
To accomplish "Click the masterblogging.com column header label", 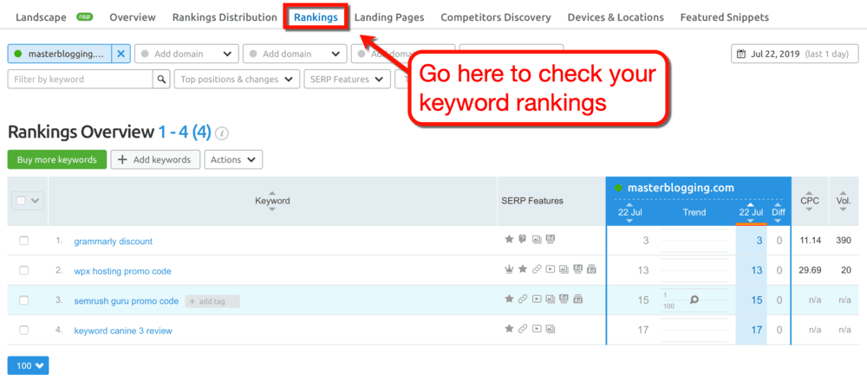I will (681, 188).
